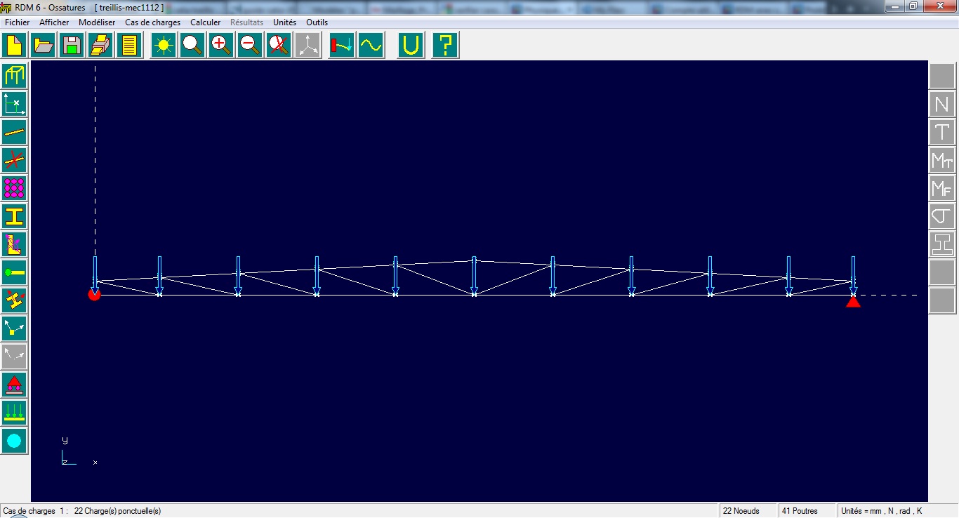Click the red pinned support at left truss end

click(94, 294)
